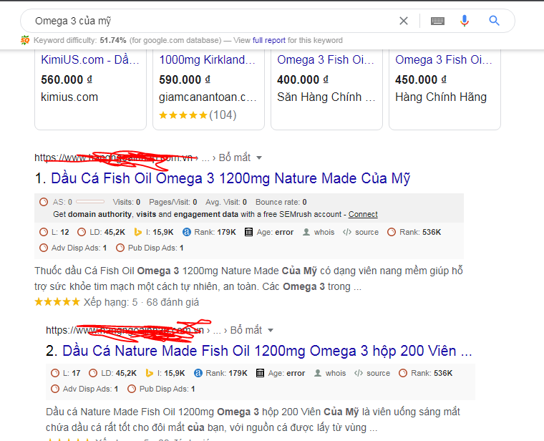Viewport: 544px width, 441px height.
Task: Open the on-screen keyboard input tool
Action: coord(437,21)
